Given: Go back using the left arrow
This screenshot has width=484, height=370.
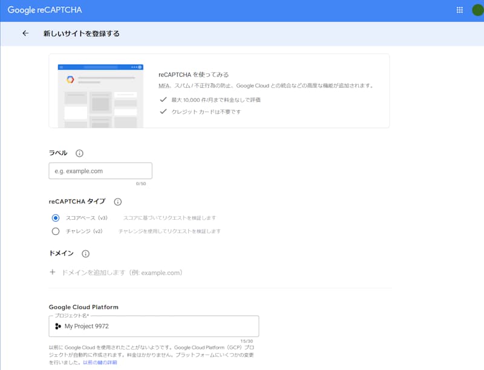Looking at the screenshot, I should [25, 33].
